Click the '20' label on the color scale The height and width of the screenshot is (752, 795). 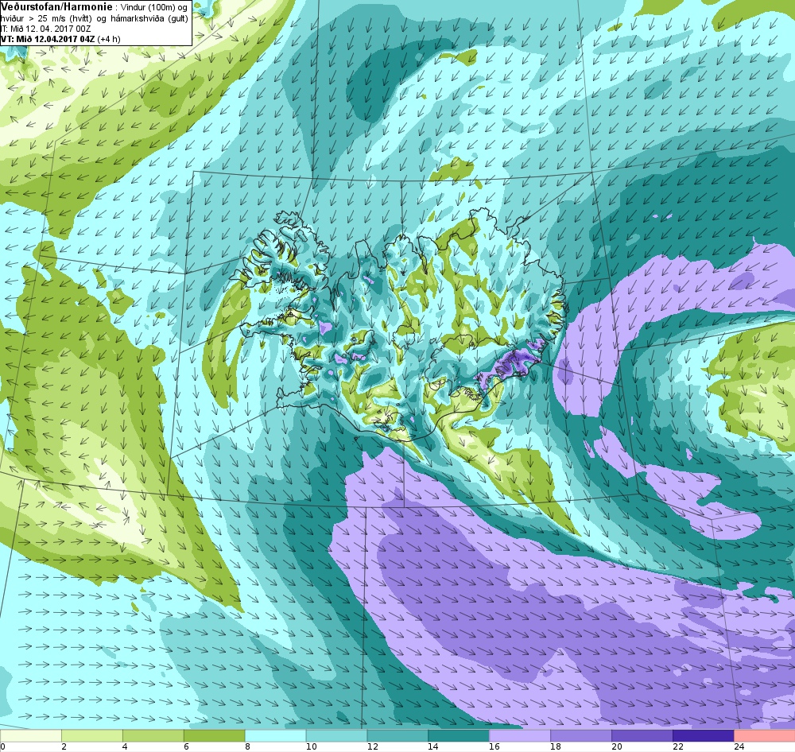coord(617,747)
